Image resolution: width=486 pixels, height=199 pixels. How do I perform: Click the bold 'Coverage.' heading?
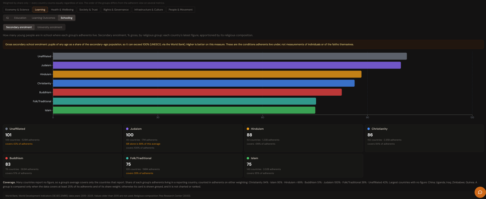click(x=9, y=182)
